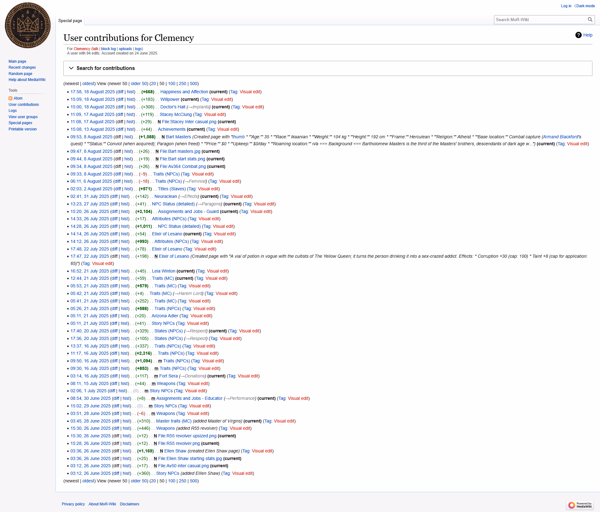Viewport: 600px width, 512px height.
Task: Click the Atom feed icon
Action: 10,98
